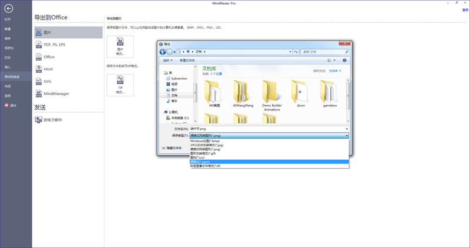
Task: Open the view options dropdown arrow
Action: [334, 61]
